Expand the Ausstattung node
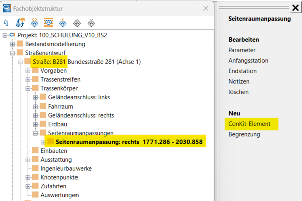 (x=28, y=160)
